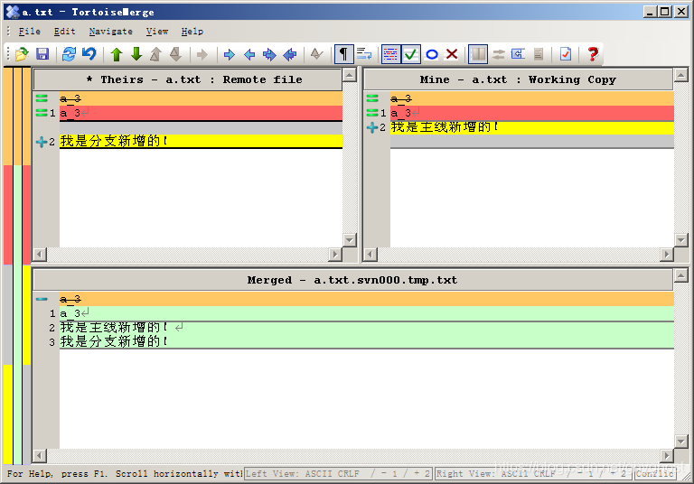Select line 1 'a_3' in Theirs pane
The width and height of the screenshot is (694, 484).
(201, 113)
